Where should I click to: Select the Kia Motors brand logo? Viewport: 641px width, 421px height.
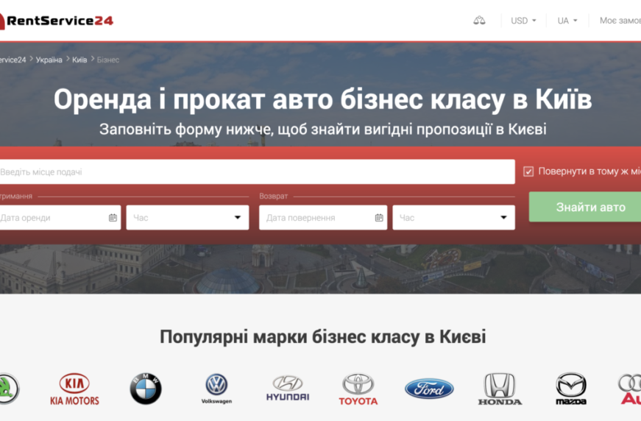[x=74, y=389]
